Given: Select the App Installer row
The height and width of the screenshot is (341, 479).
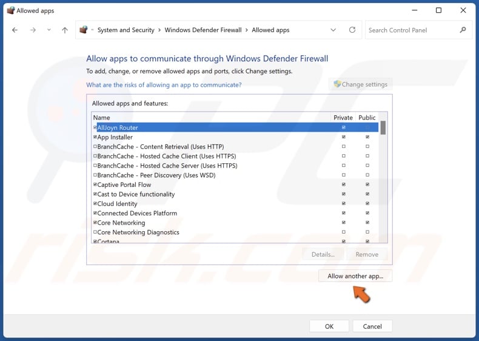Looking at the screenshot, I should click(x=235, y=137).
